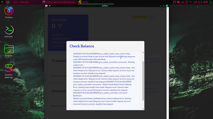
Task: Click the US keyboard layout indicator
Action: [x=182, y=2]
